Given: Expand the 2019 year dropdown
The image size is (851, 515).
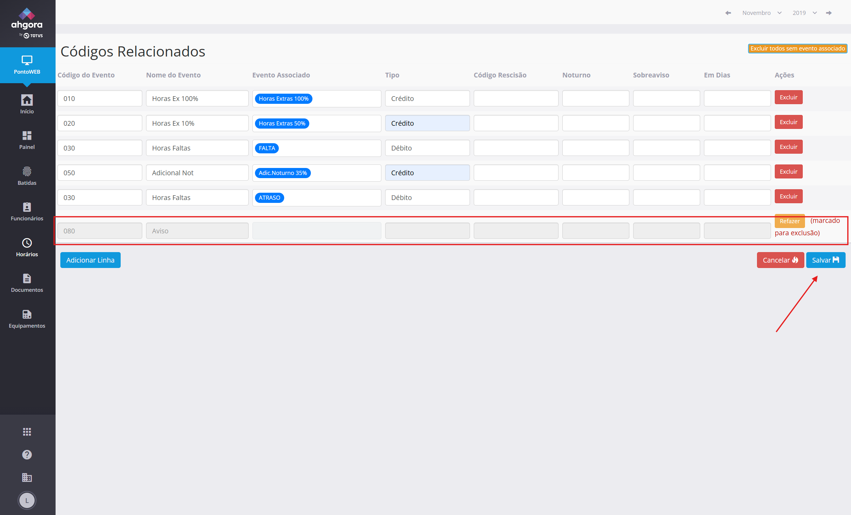Looking at the screenshot, I should 804,13.
